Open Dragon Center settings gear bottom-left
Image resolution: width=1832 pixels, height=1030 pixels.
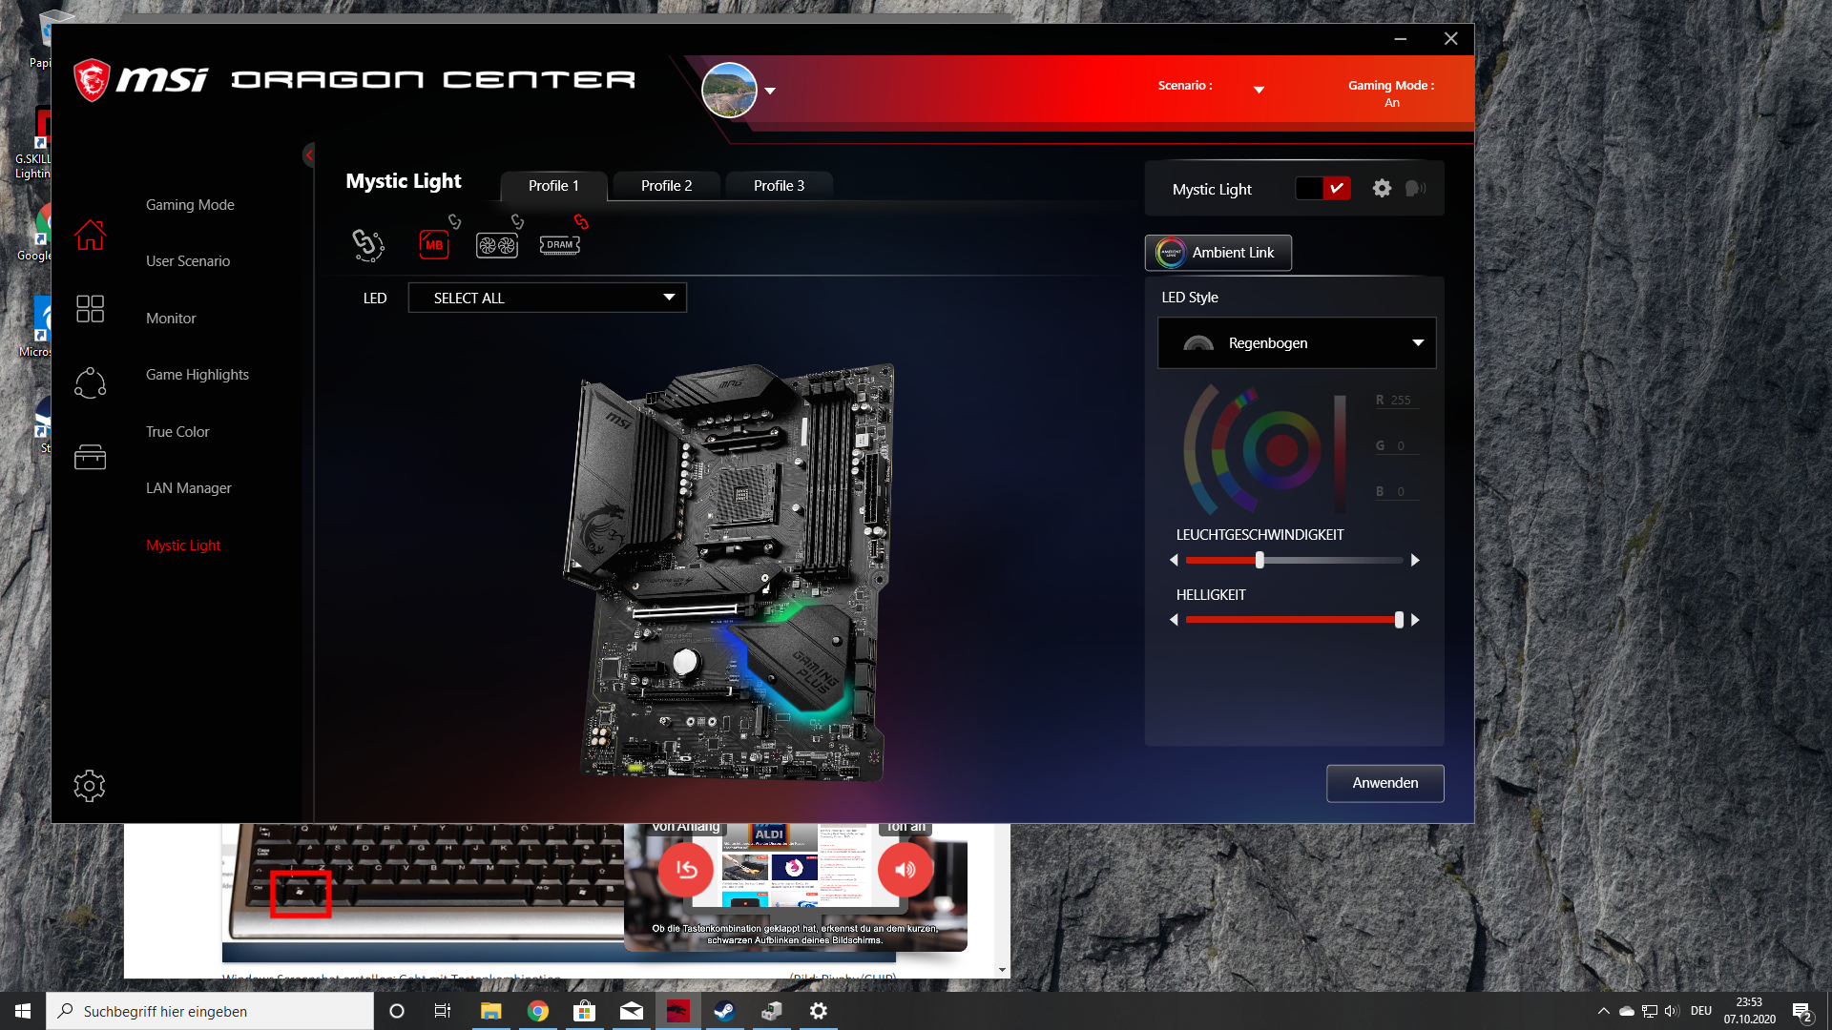tap(90, 786)
